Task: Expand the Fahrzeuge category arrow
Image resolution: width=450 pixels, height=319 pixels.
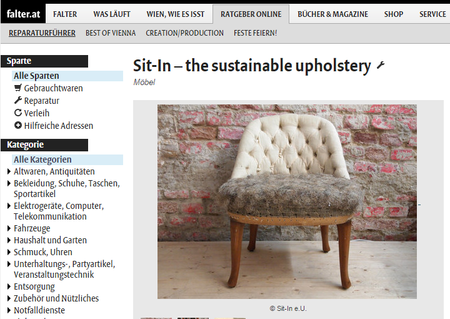Action: (x=9, y=228)
